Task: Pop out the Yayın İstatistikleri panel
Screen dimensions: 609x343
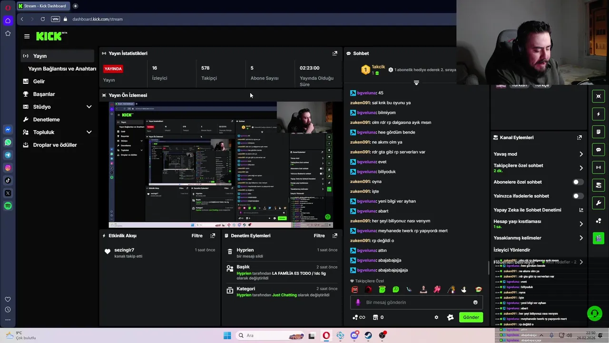Action: (335, 53)
